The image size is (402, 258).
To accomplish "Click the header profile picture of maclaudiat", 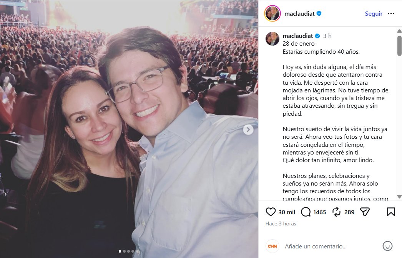I will (272, 14).
